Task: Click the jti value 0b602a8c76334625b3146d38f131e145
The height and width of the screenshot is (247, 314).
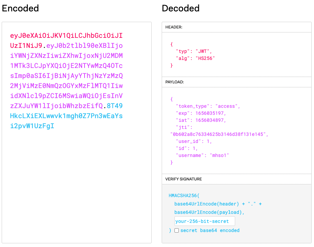Action: point(219,134)
